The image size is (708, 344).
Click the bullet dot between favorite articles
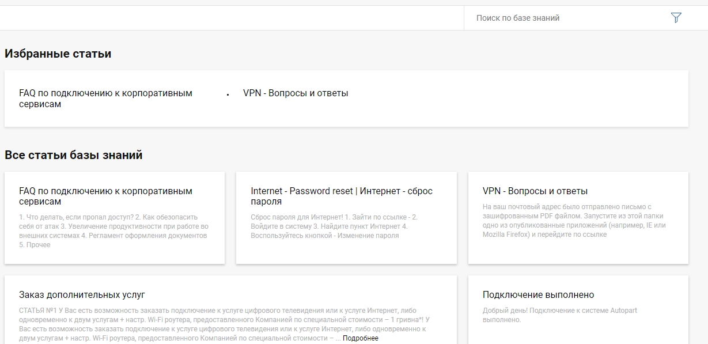(x=228, y=94)
